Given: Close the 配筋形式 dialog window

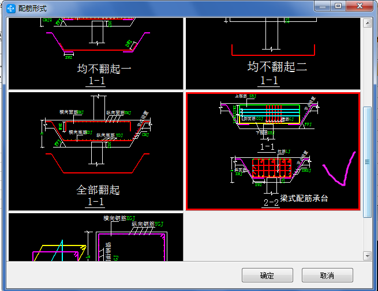Looking at the screenshot, I should coord(360,6).
